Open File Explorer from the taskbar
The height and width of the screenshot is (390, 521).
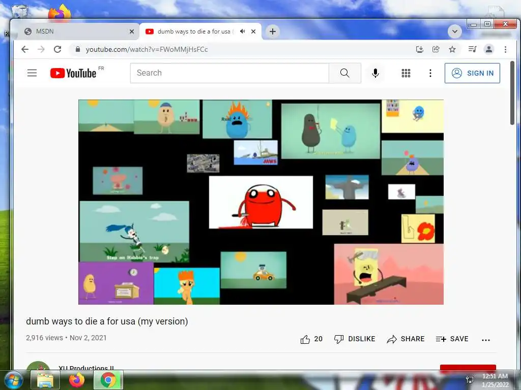45,380
